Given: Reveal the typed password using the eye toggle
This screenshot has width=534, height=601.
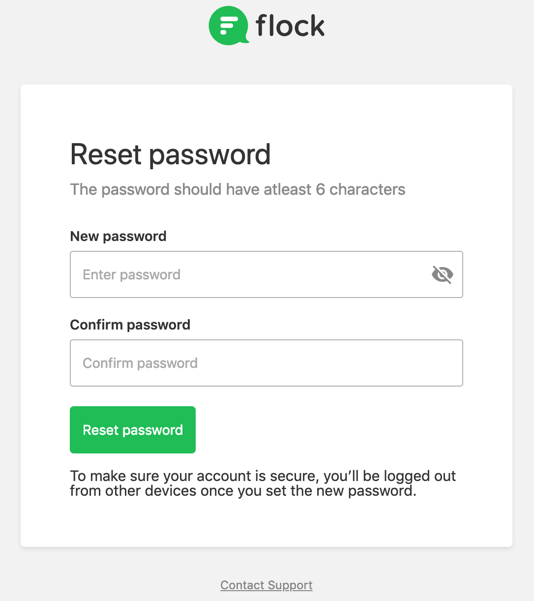Looking at the screenshot, I should pyautogui.click(x=442, y=274).
